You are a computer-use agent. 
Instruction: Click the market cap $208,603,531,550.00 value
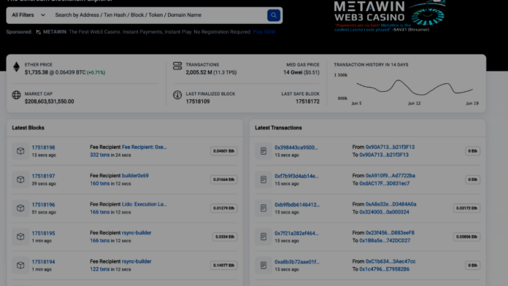(49, 101)
